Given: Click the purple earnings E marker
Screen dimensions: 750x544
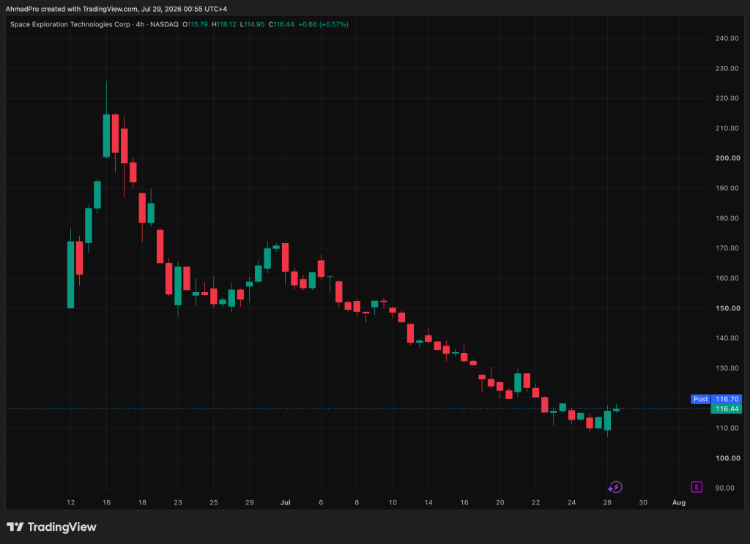Looking at the screenshot, I should (697, 487).
